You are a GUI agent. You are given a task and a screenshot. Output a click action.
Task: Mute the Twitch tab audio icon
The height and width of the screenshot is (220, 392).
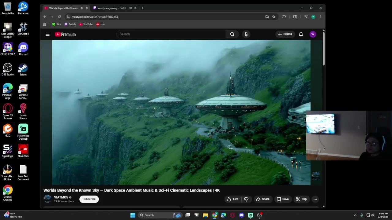(x=130, y=8)
